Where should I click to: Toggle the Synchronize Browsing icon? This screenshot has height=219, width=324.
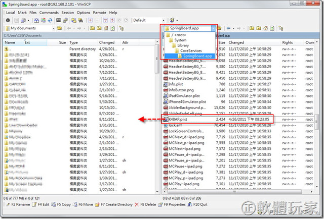tap(74, 20)
